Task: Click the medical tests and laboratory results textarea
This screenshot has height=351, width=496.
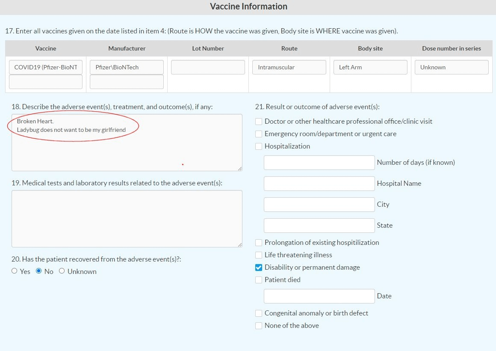Action: [127, 219]
